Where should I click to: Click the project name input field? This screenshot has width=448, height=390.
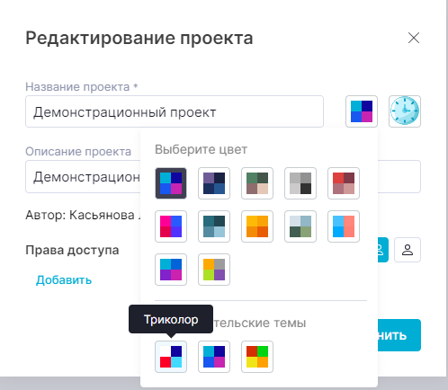175,111
